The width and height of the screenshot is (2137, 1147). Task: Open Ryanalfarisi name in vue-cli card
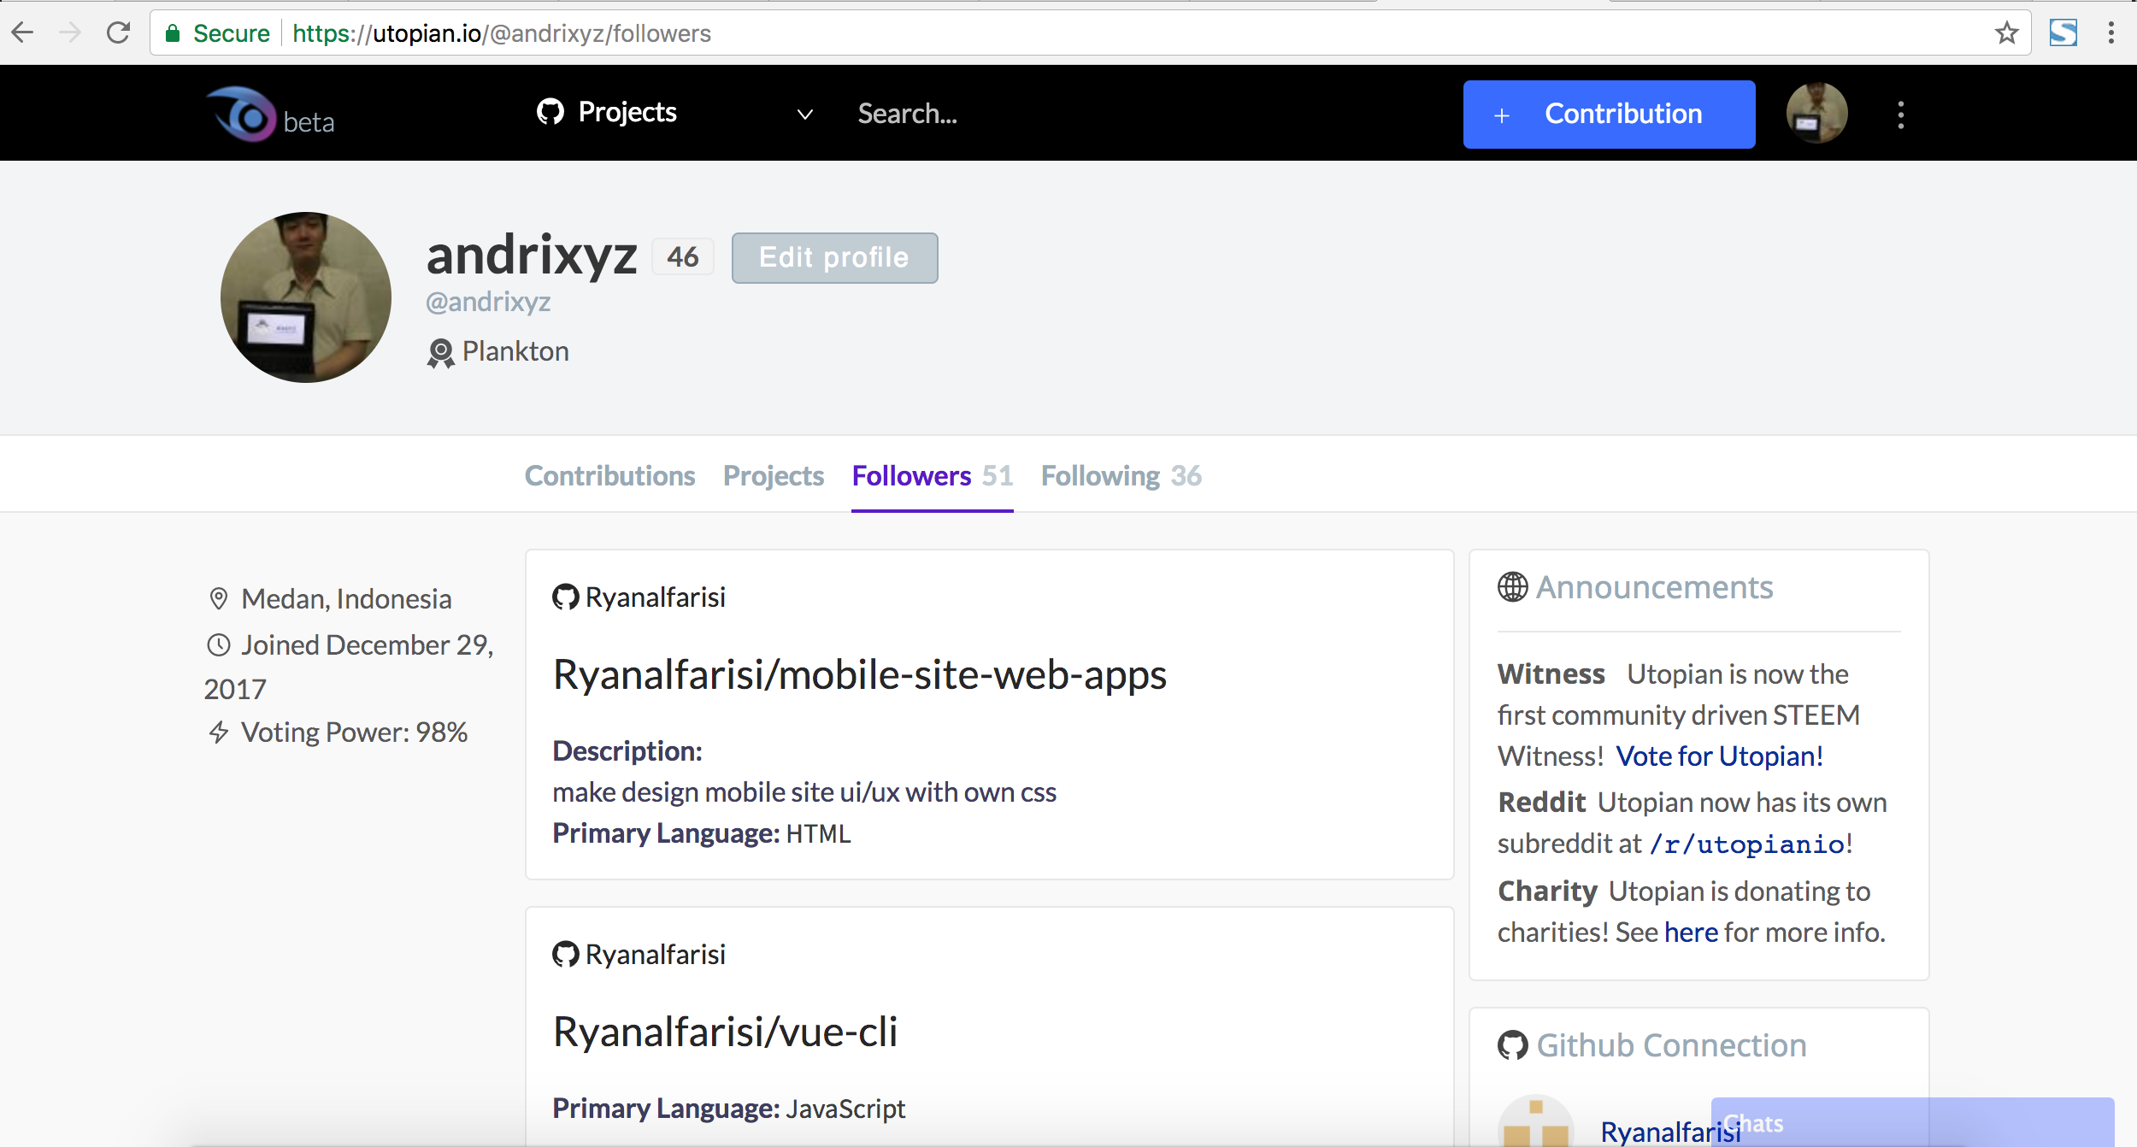point(655,954)
